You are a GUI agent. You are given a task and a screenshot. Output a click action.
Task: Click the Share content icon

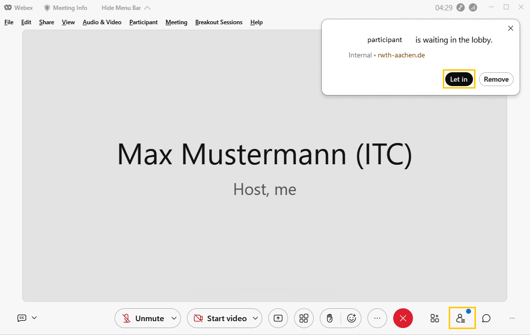278,318
